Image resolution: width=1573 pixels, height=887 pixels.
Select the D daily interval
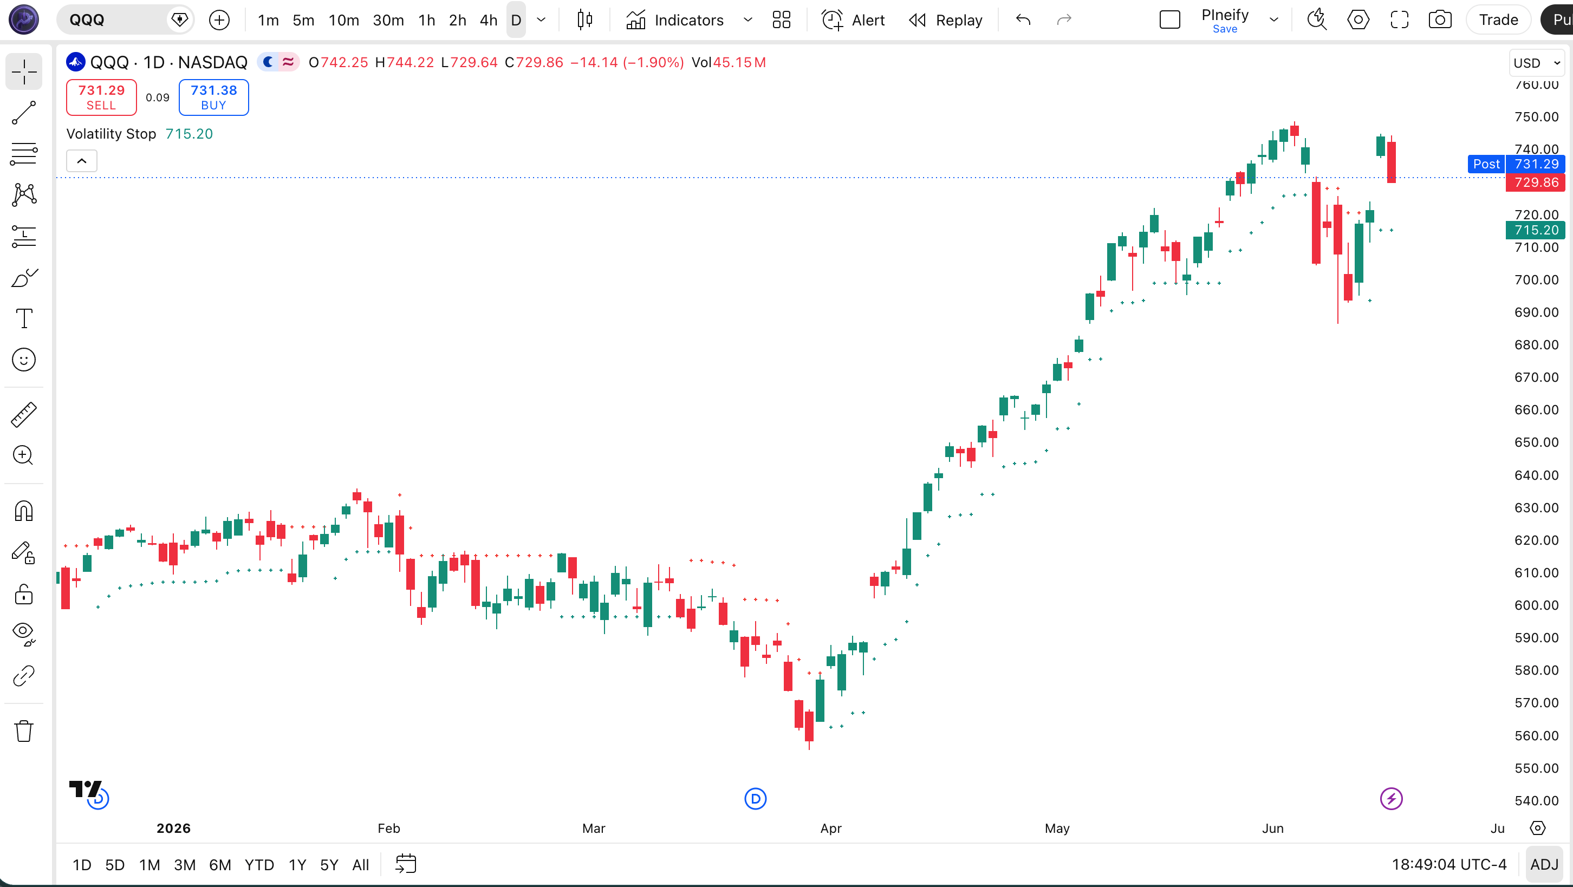point(516,20)
